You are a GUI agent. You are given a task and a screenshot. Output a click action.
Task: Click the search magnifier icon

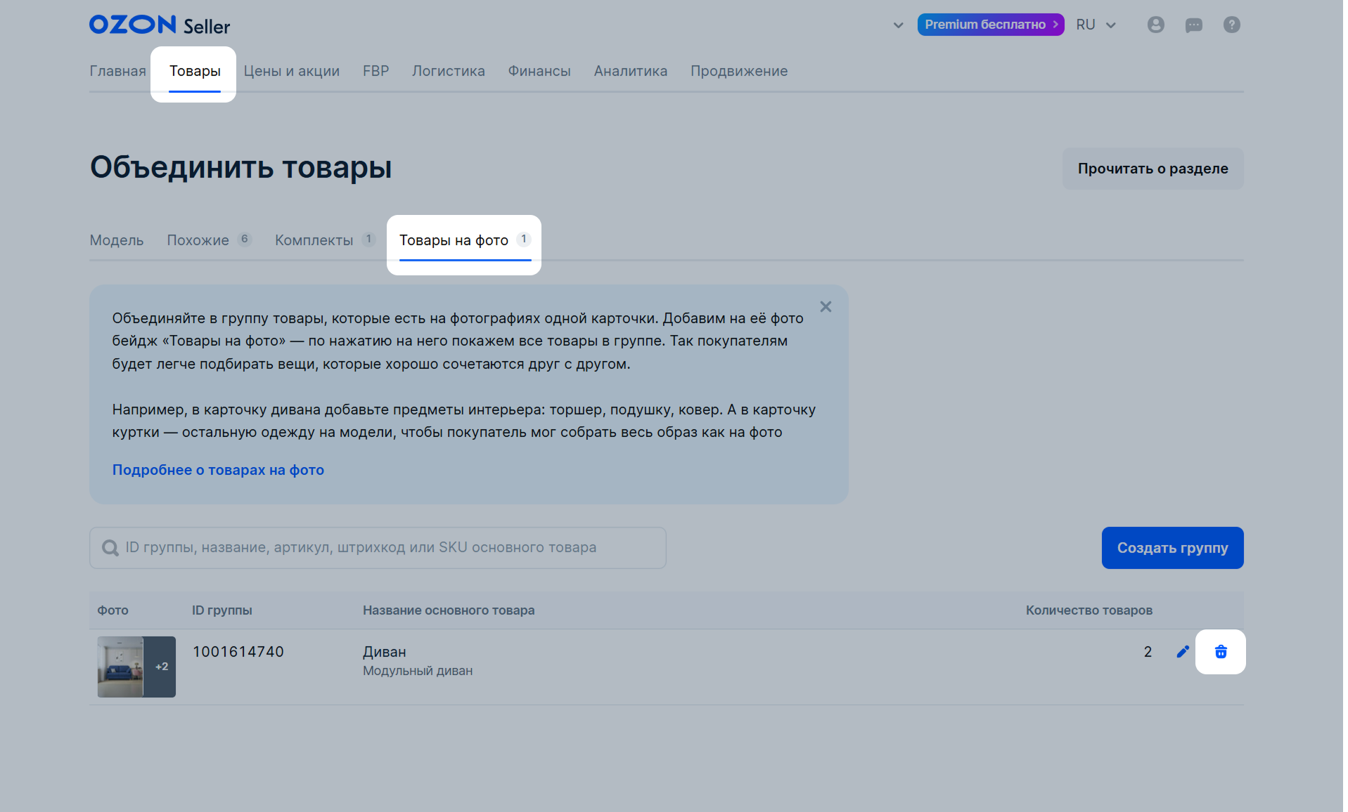110,548
